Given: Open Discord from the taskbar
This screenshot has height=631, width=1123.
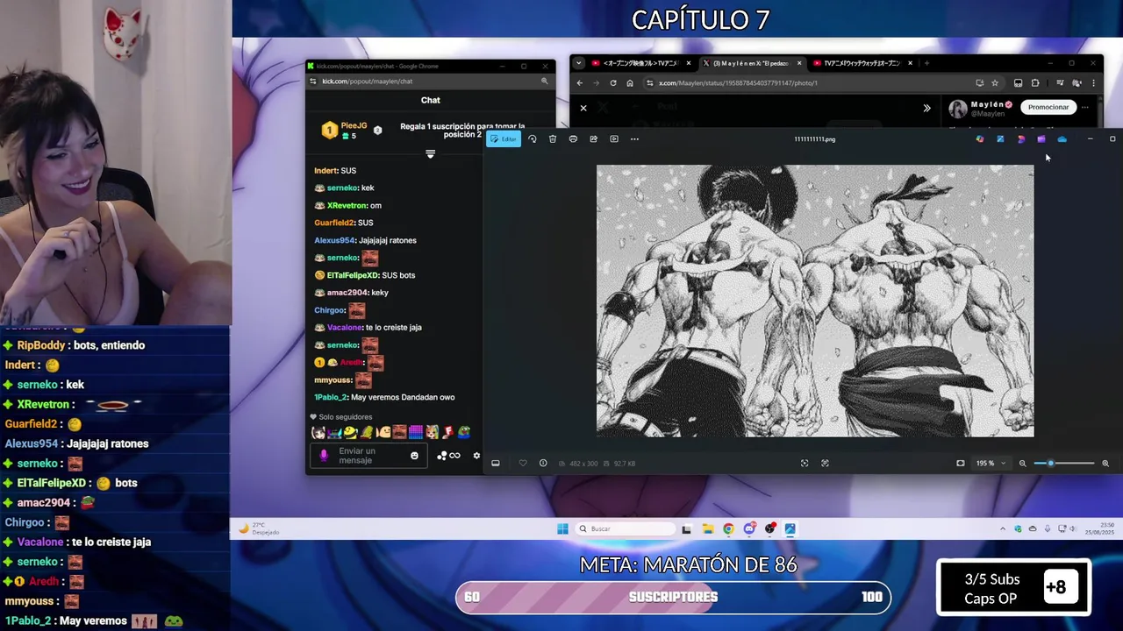Looking at the screenshot, I should pos(749,528).
